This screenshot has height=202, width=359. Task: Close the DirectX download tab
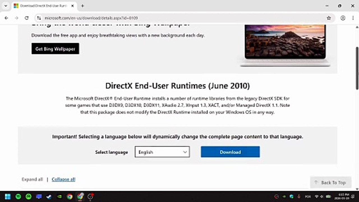pos(72,6)
